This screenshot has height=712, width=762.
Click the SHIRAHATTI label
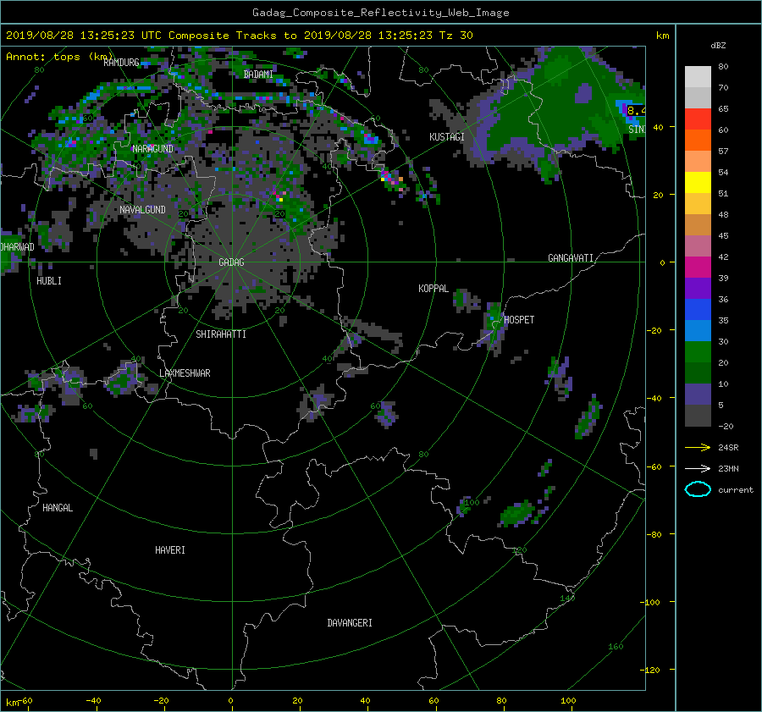pyautogui.click(x=221, y=334)
